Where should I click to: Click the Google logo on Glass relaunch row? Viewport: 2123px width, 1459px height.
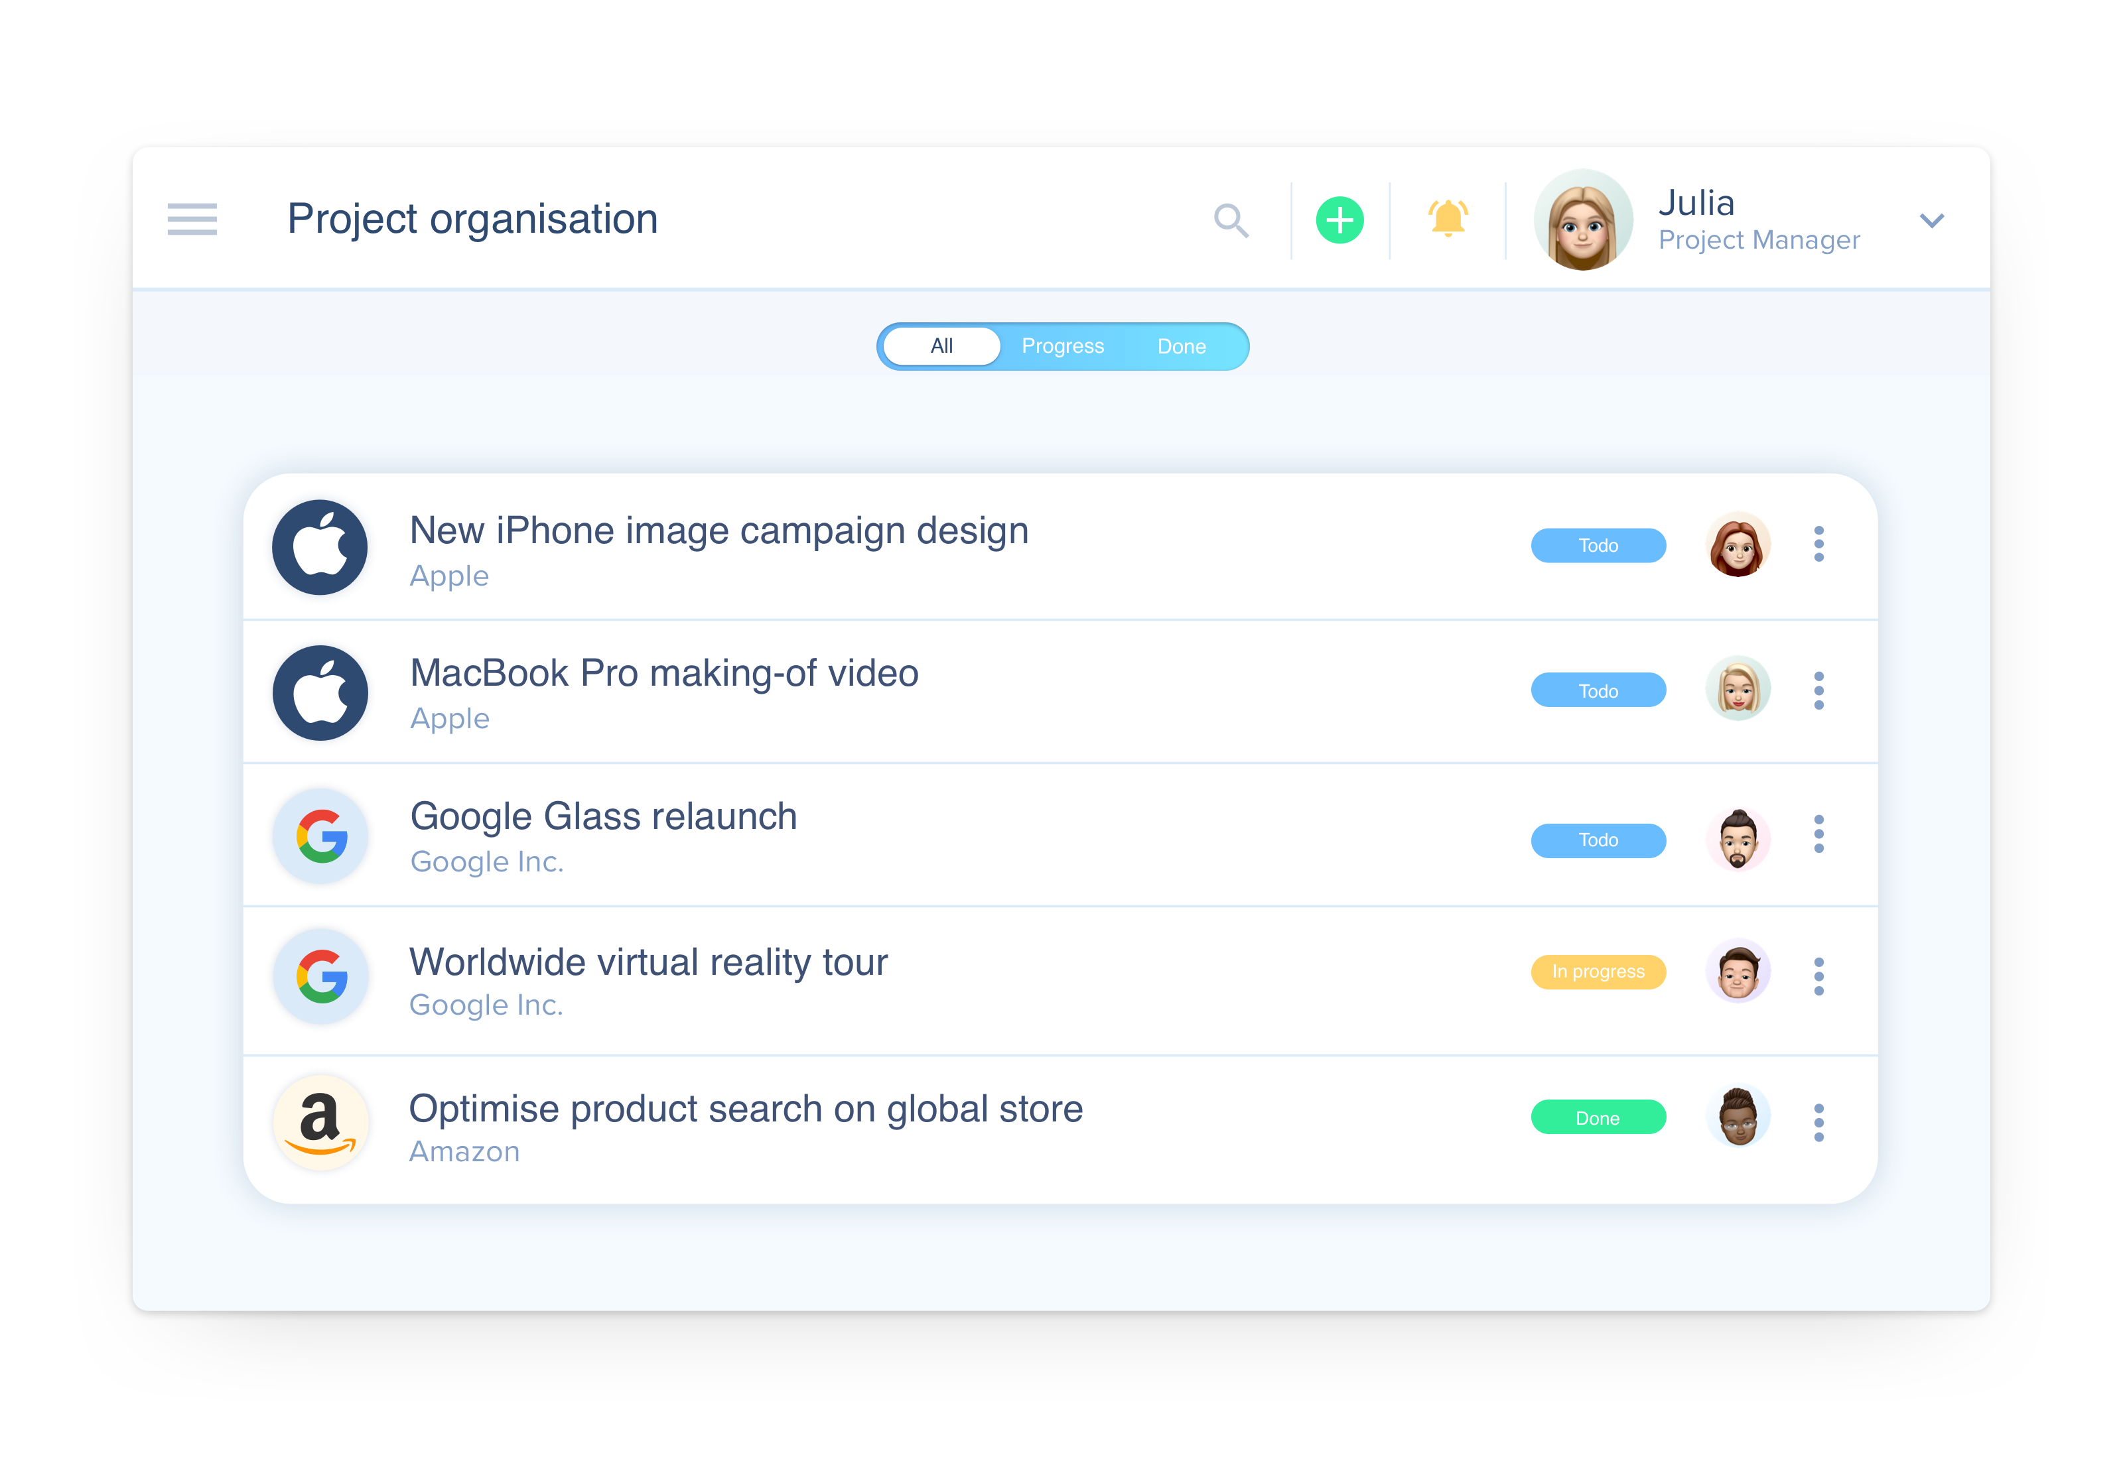click(x=321, y=836)
